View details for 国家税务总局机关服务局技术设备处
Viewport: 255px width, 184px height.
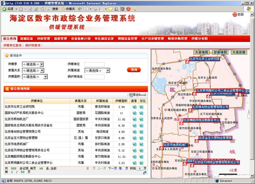pyautogui.click(x=134, y=126)
